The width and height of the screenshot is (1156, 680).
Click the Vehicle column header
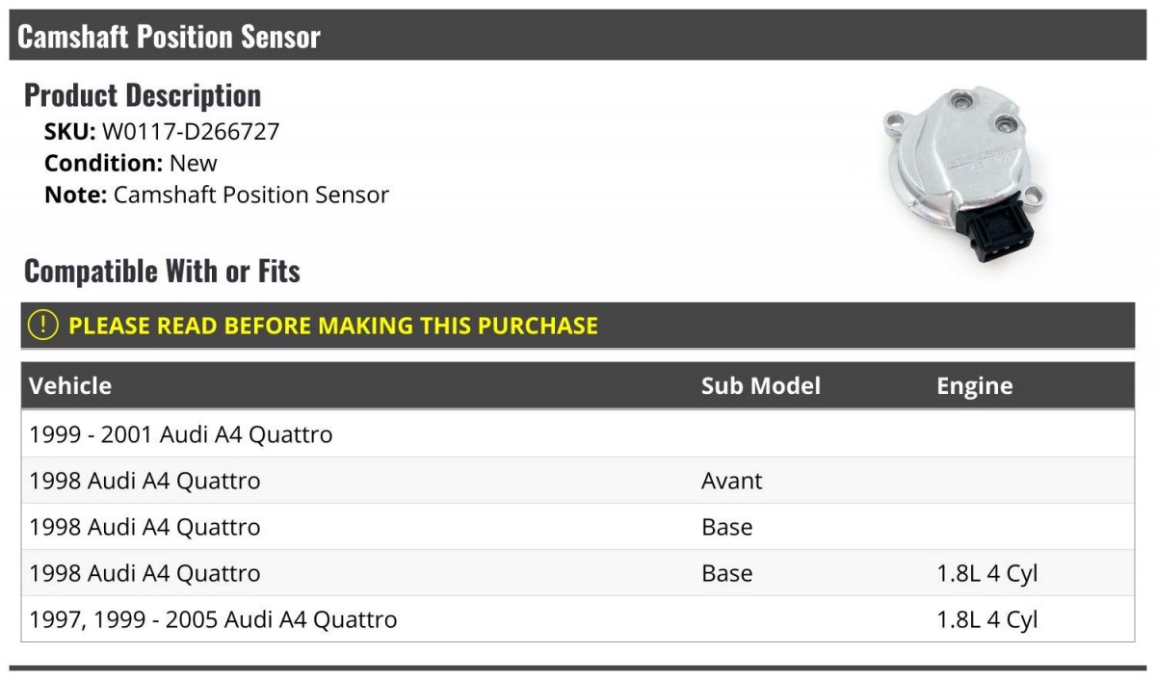[70, 386]
